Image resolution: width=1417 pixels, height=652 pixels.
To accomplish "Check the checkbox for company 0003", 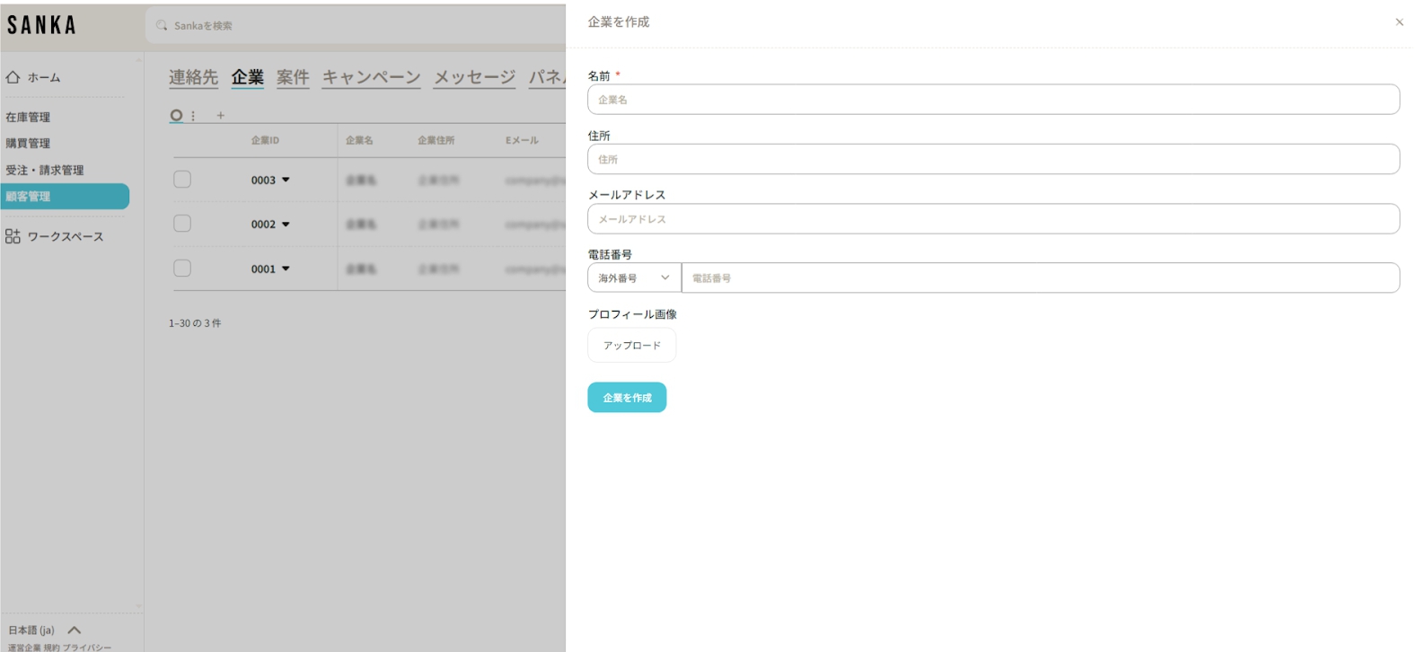I will pyautogui.click(x=182, y=180).
